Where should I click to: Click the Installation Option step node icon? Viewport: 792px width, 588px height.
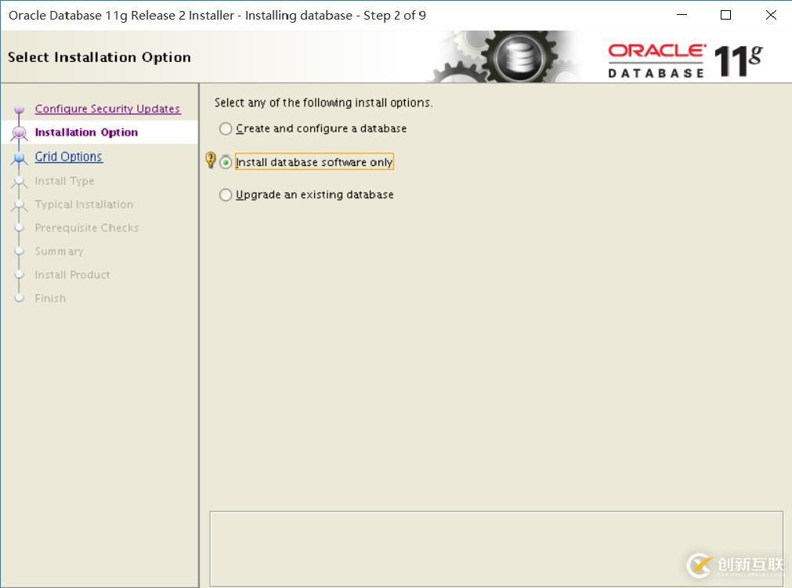point(20,133)
